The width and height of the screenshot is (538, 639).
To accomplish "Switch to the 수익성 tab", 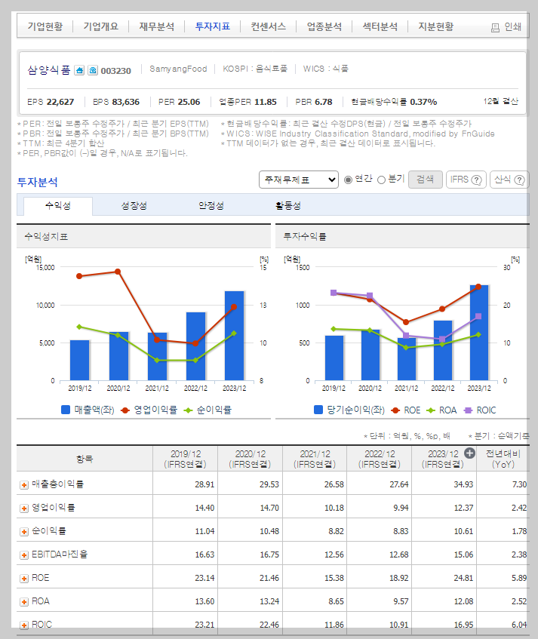I will [58, 206].
